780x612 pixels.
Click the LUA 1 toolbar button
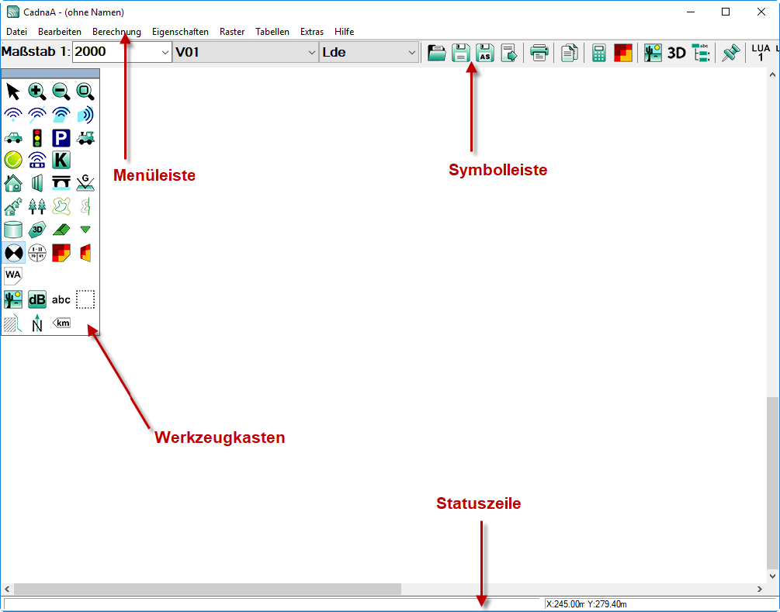(x=761, y=52)
